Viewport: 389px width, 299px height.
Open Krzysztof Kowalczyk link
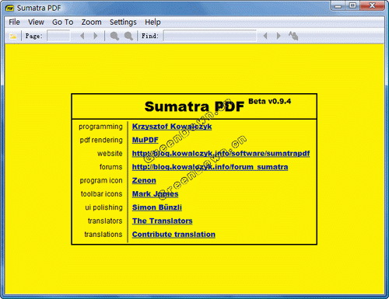(x=172, y=127)
